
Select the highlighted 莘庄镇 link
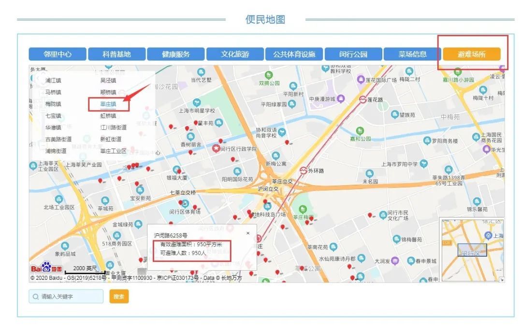pyautogui.click(x=108, y=104)
